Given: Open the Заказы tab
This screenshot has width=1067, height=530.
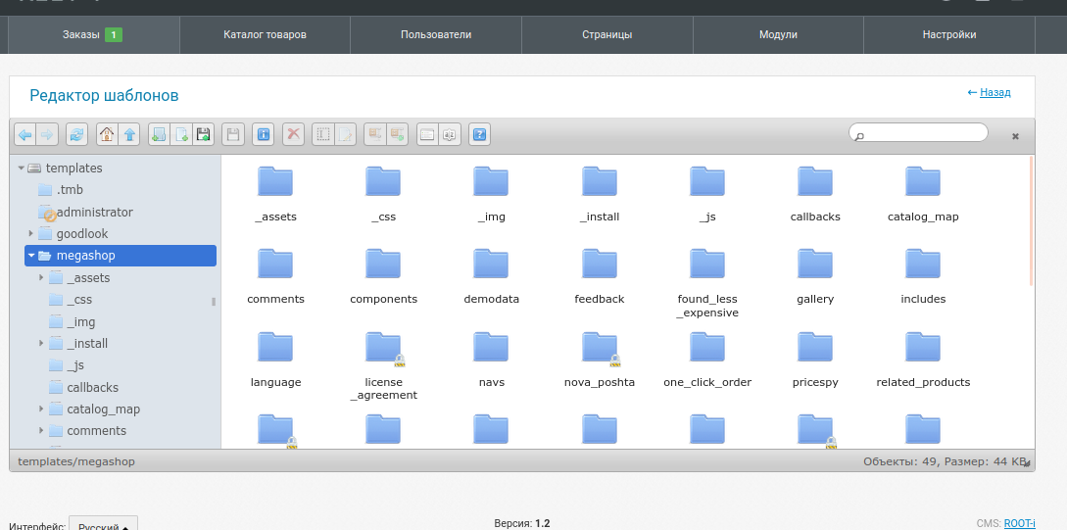Looking at the screenshot, I should click(94, 34).
